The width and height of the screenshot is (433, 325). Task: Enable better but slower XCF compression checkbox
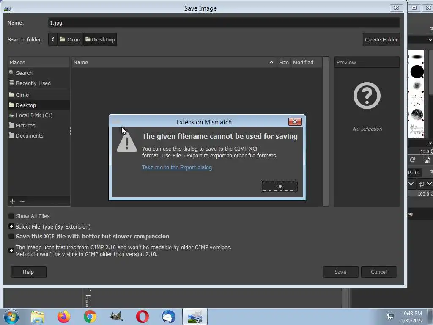click(x=11, y=236)
